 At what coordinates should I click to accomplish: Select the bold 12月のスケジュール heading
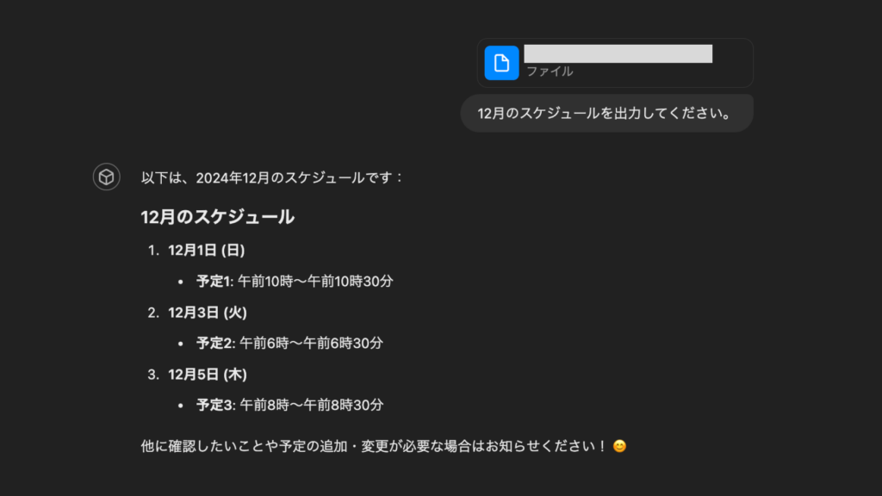pos(216,218)
